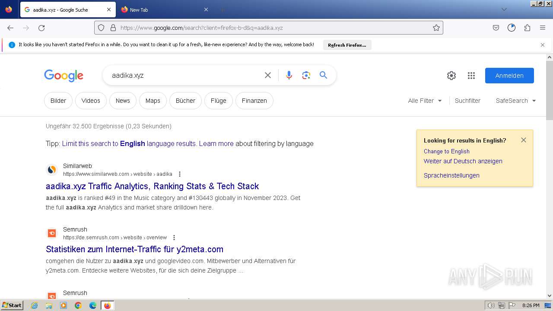Open Statistiken zum Internet-Traffic für y2meta.com link
This screenshot has width=553, height=311.
pos(134,249)
